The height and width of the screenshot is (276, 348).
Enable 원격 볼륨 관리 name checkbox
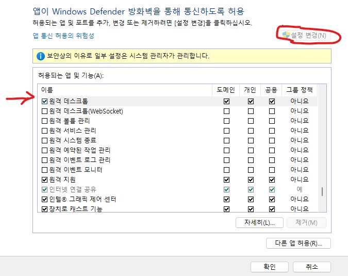click(x=45, y=121)
